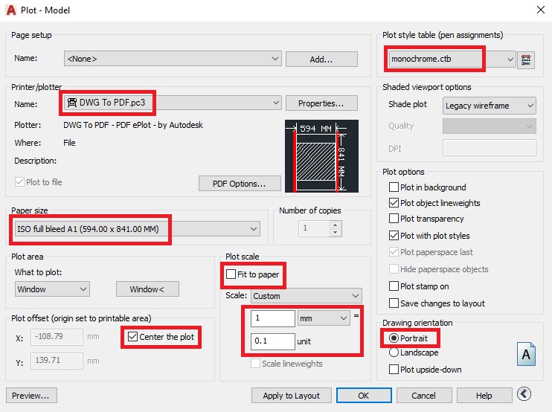Select Portrait drawing orientation
The height and width of the screenshot is (412, 552).
click(394, 338)
